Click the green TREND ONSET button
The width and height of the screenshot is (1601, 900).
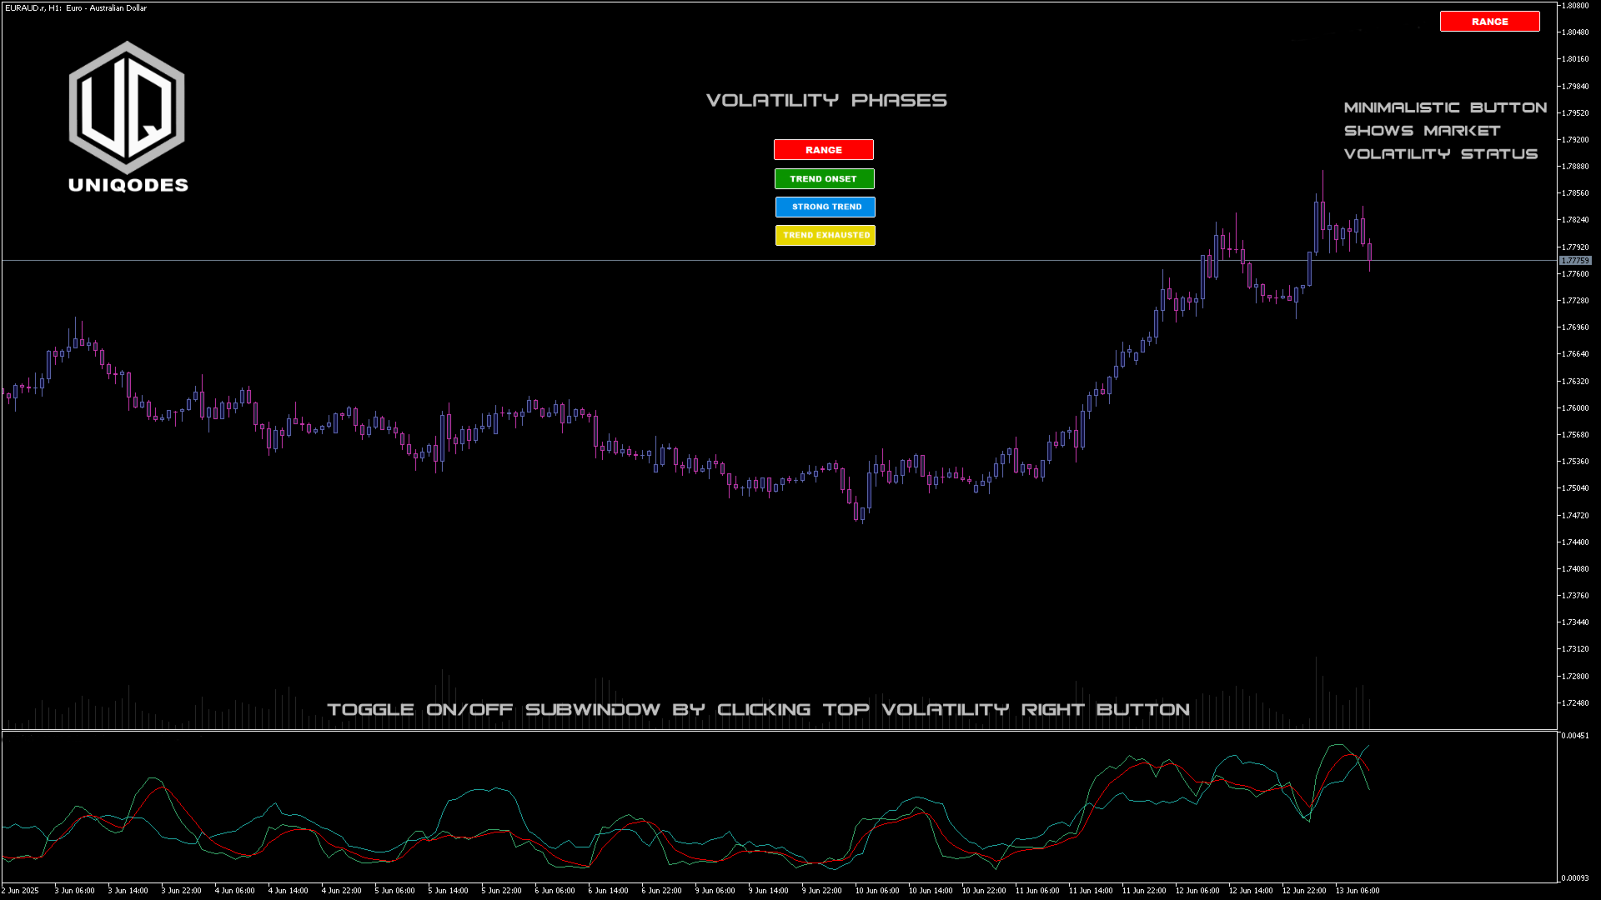point(824,179)
